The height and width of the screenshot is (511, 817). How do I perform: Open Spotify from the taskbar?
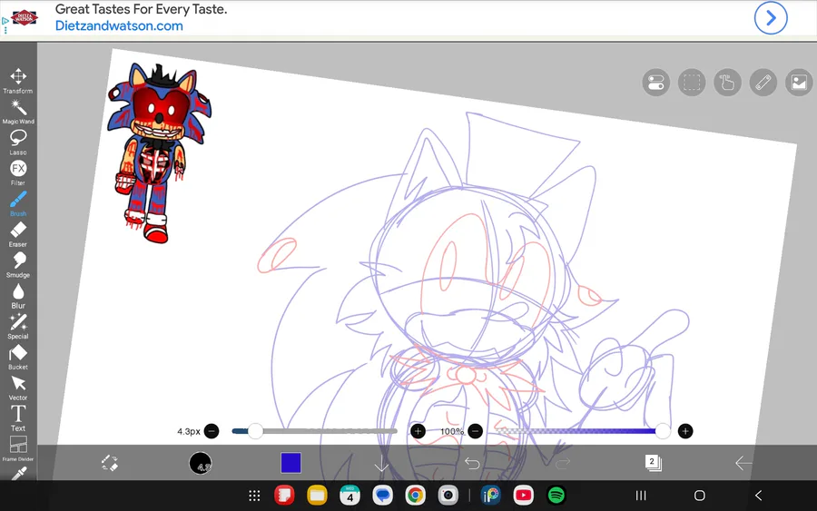pos(556,496)
